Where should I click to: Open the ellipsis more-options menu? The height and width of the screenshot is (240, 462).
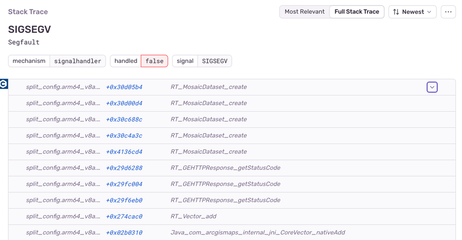448,12
